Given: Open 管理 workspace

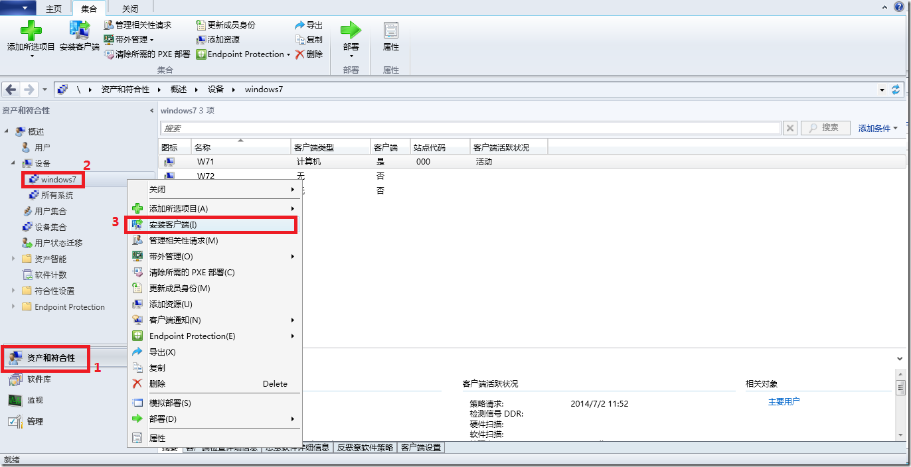Looking at the screenshot, I should tap(35, 421).
